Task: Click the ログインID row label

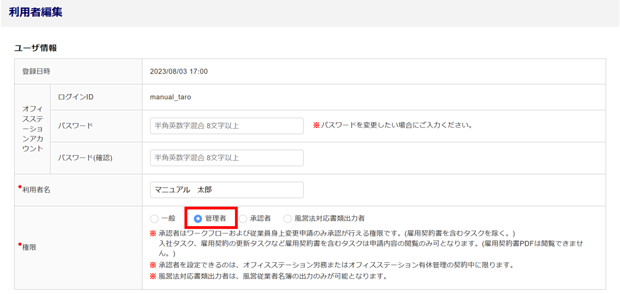Action: coord(76,97)
